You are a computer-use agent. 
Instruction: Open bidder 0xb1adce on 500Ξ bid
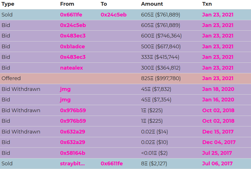72,47
